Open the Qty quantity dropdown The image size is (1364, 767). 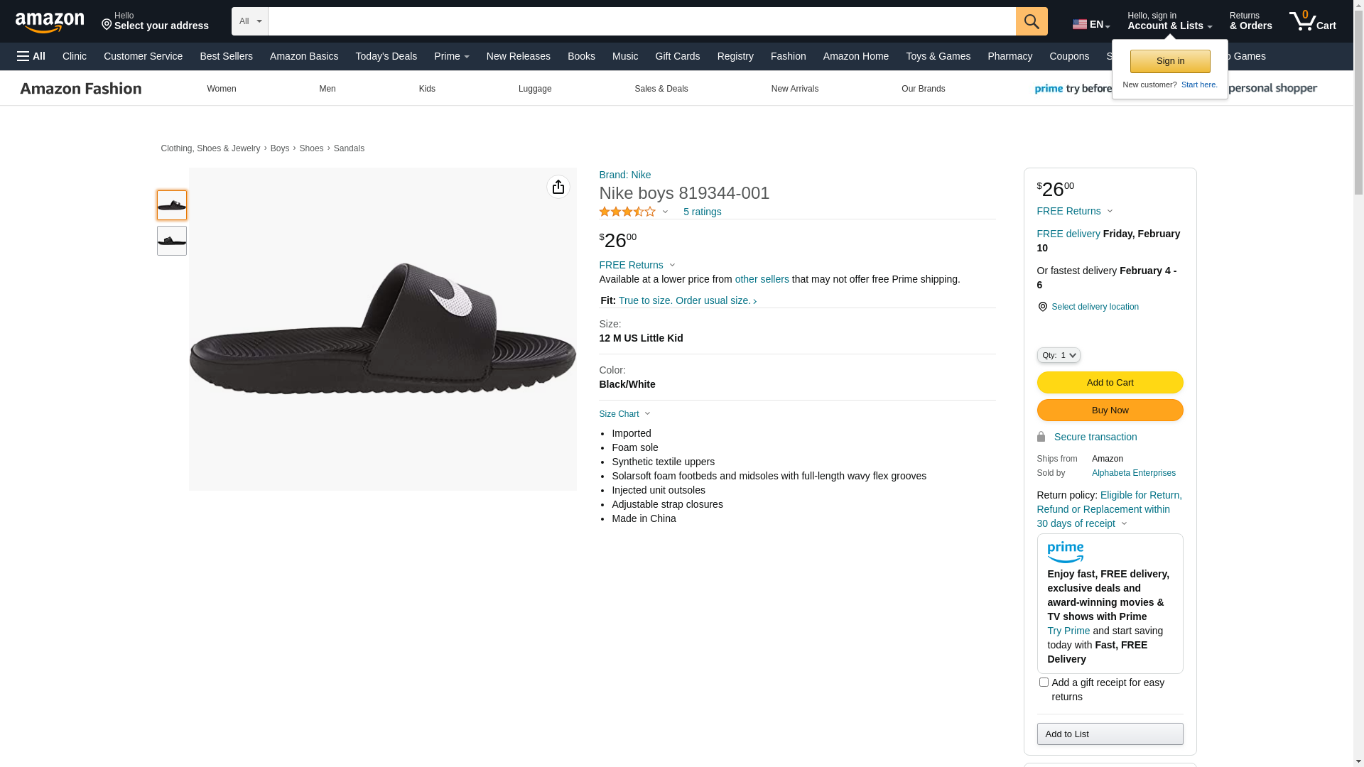click(x=1058, y=355)
